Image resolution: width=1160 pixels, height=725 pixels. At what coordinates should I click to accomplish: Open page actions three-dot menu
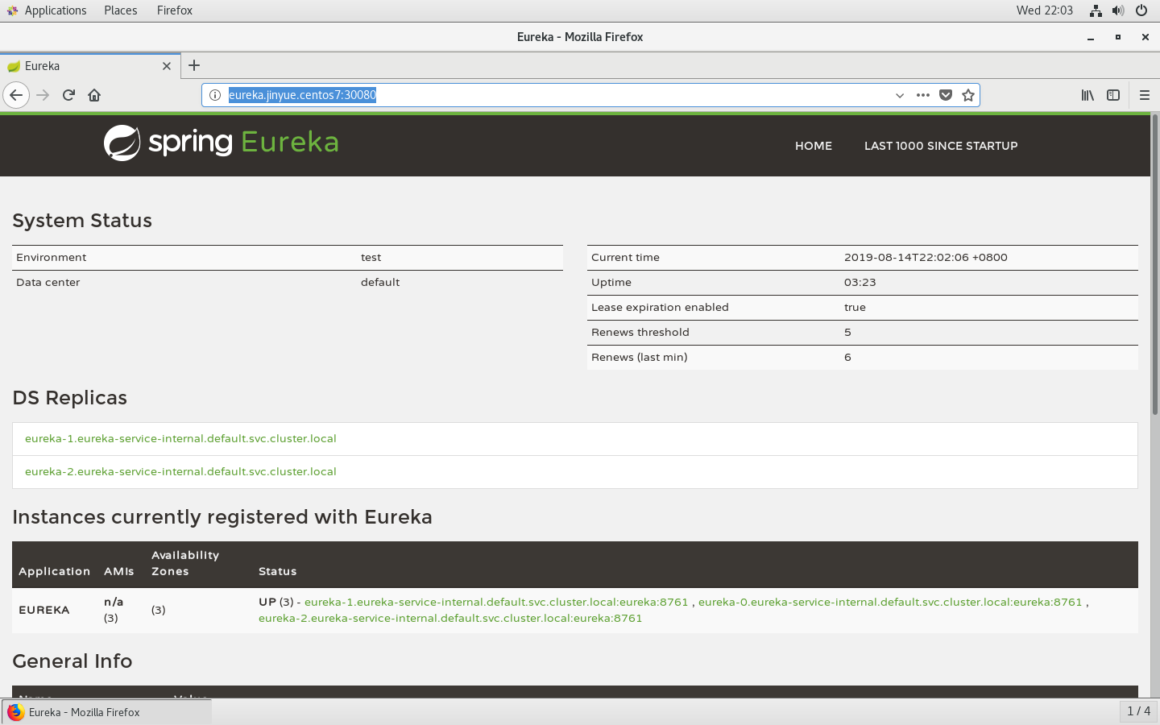click(923, 95)
